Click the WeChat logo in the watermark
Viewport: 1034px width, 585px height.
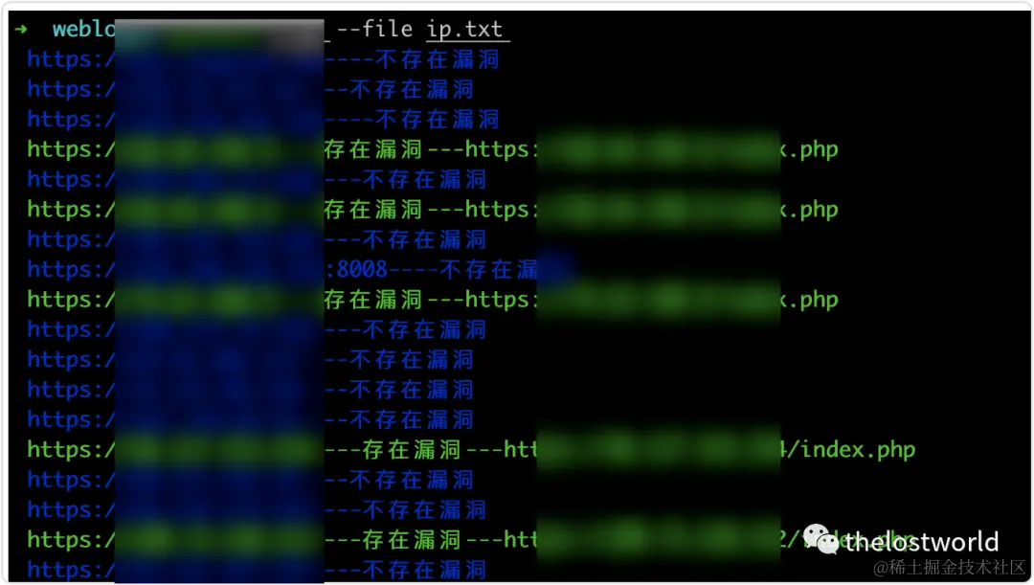(x=820, y=539)
